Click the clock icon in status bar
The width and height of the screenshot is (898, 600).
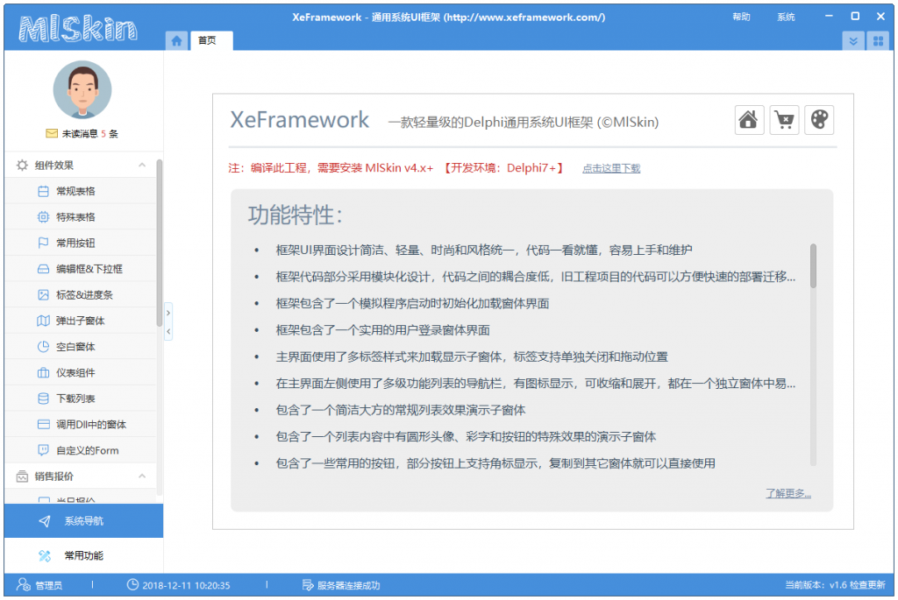click(x=132, y=584)
